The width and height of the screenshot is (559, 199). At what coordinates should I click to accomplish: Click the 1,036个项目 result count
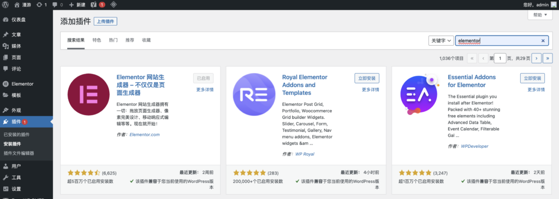coord(451,58)
